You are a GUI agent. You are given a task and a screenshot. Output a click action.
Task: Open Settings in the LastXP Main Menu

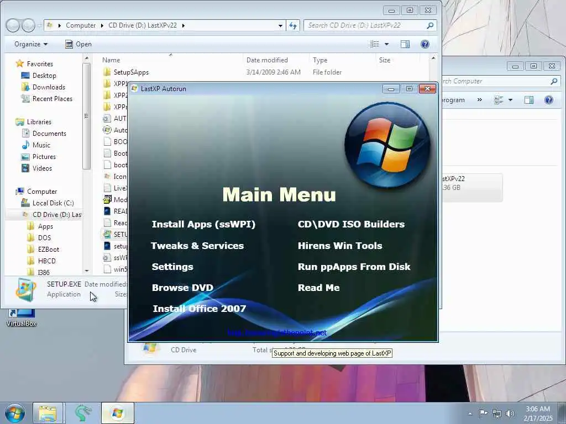172,267
